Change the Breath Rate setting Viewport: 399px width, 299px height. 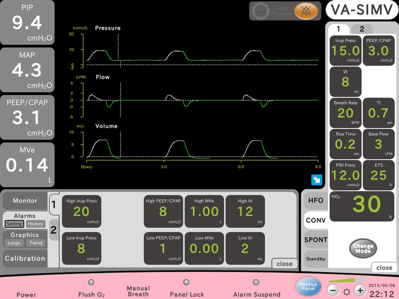pos(346,113)
